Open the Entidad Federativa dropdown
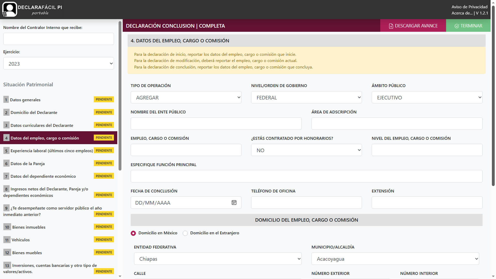This screenshot has height=279, width=496. click(218, 259)
